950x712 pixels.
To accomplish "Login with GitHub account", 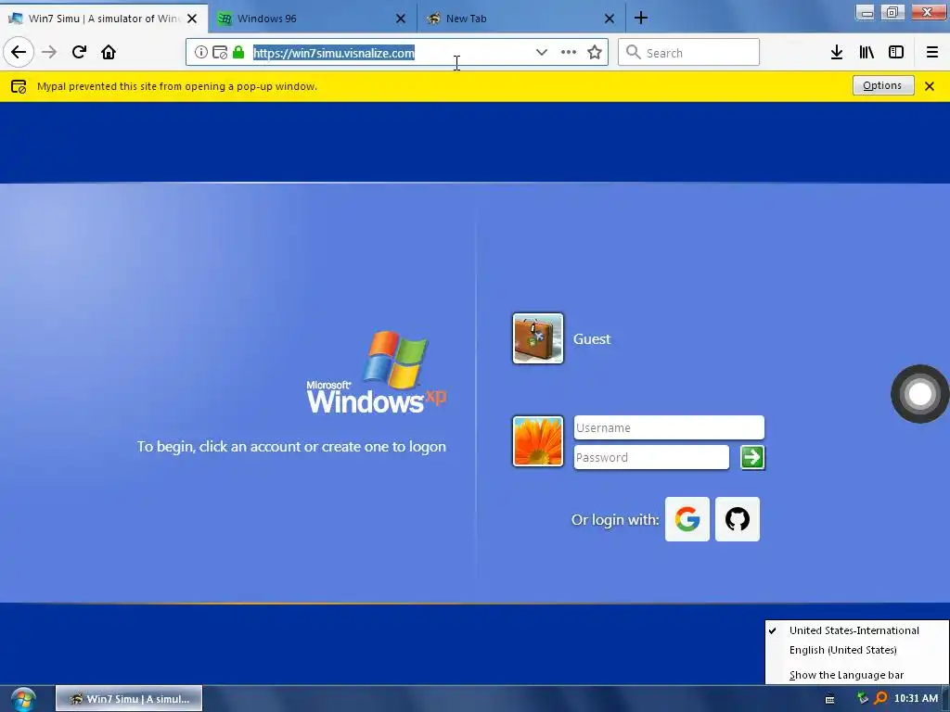I will click(x=738, y=519).
